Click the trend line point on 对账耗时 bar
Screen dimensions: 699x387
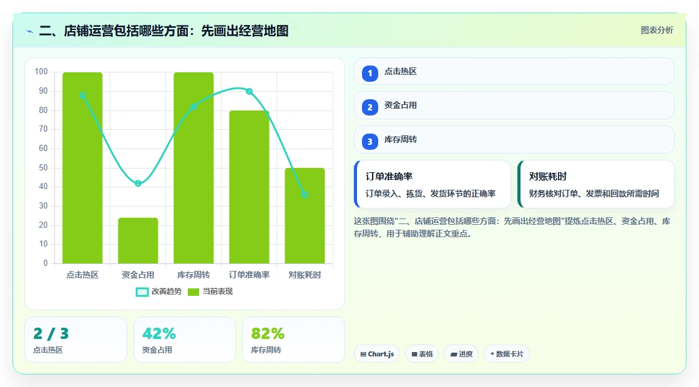point(305,195)
